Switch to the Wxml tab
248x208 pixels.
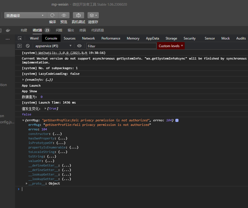pos(34,38)
